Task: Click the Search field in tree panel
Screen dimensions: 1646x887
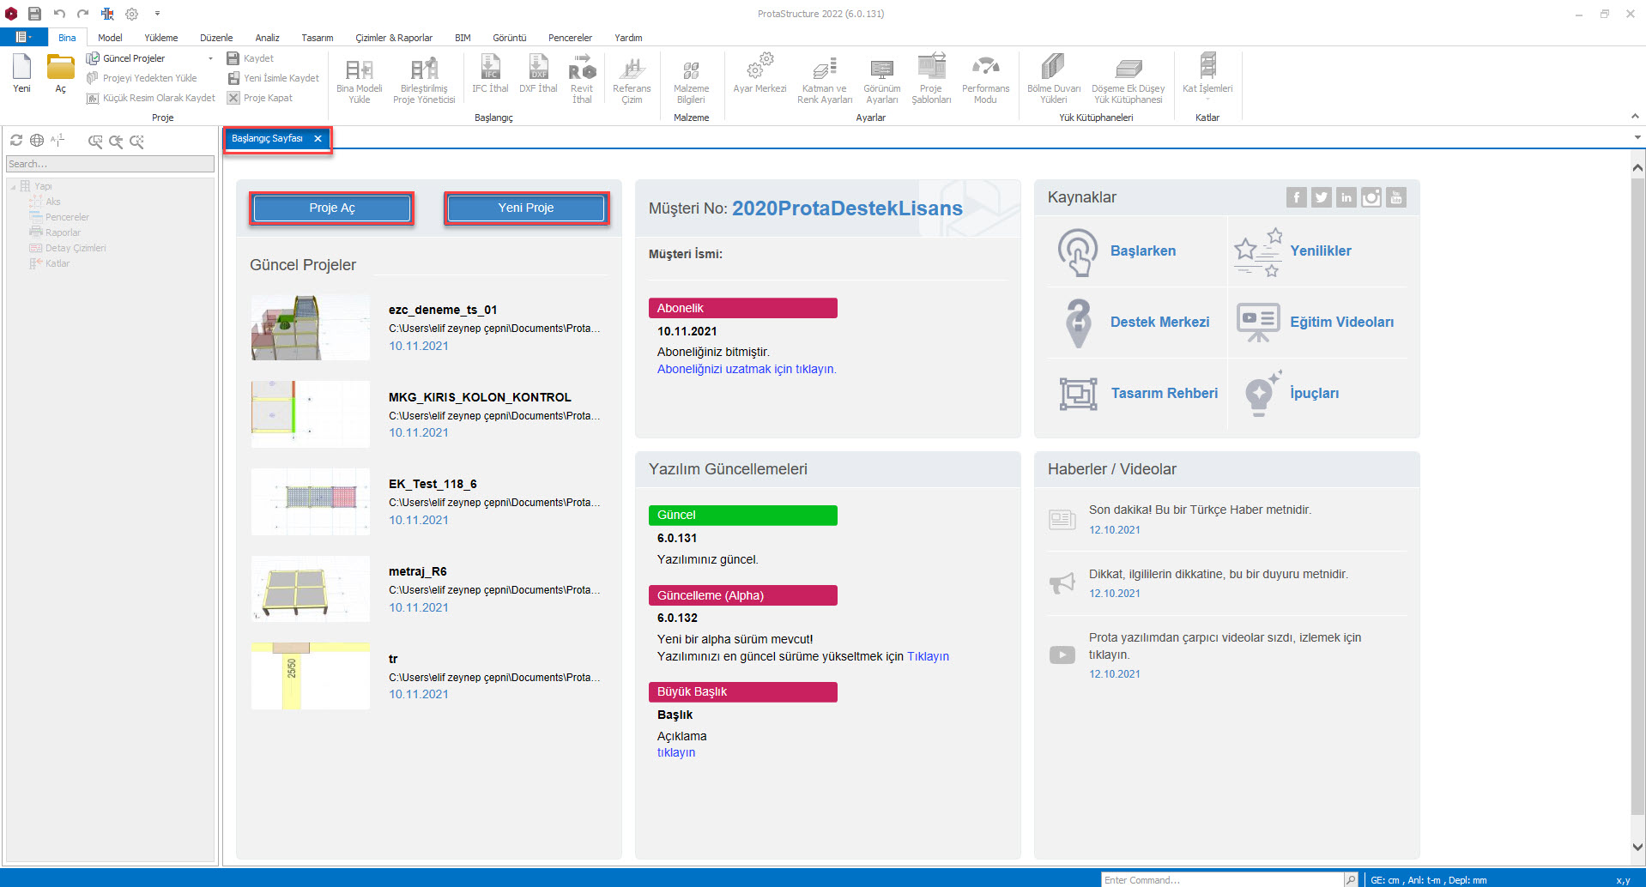Action: [110, 164]
